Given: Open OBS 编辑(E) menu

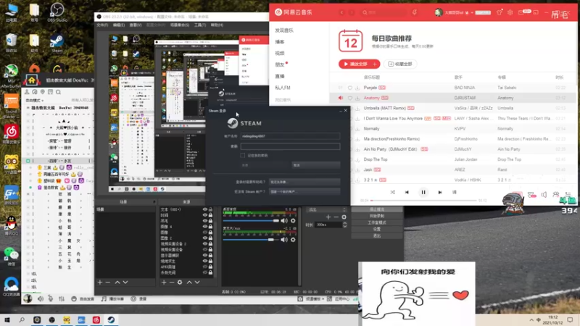Looking at the screenshot, I should pyautogui.click(x=119, y=25).
